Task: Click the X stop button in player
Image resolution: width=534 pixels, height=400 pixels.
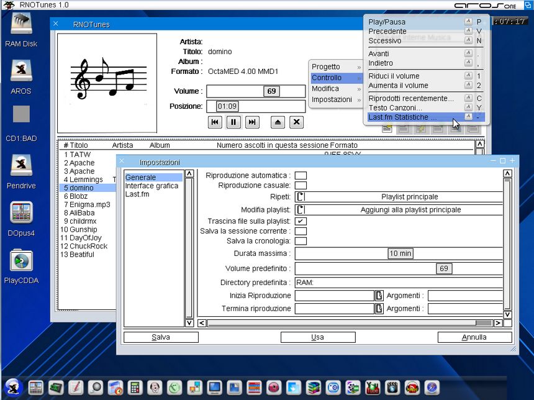Action: tap(297, 122)
